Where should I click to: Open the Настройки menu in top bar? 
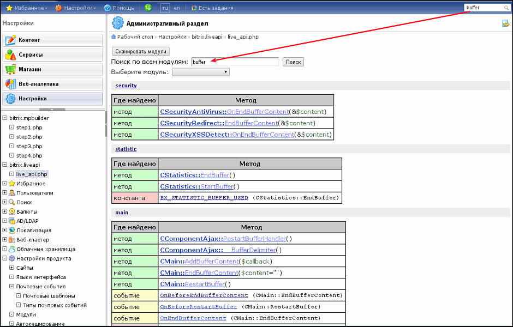click(x=75, y=8)
